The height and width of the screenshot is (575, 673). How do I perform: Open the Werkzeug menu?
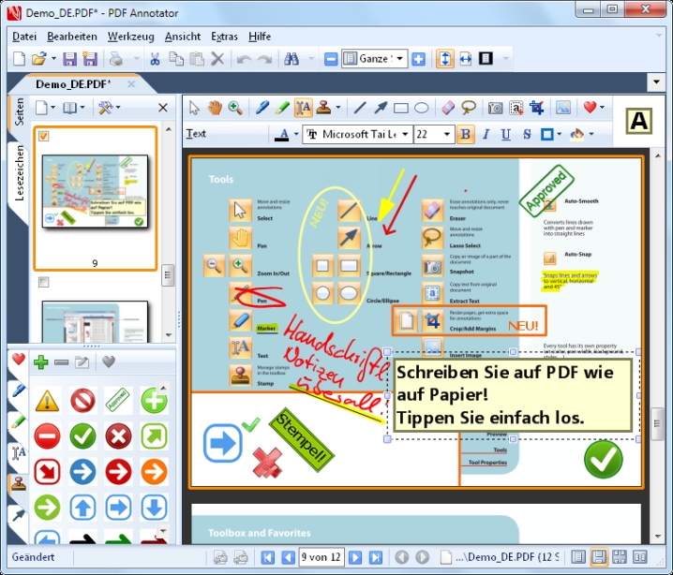130,37
